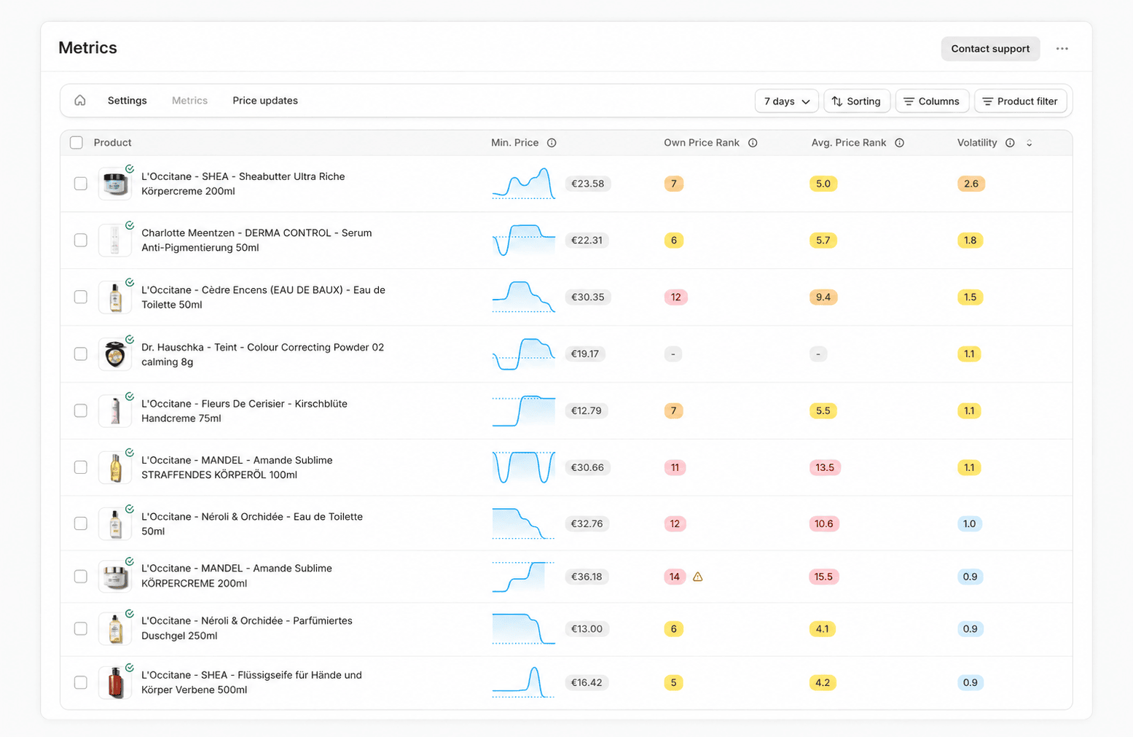This screenshot has height=737, width=1133.
Task: Click the own price rank 14 badge
Action: pyautogui.click(x=675, y=577)
